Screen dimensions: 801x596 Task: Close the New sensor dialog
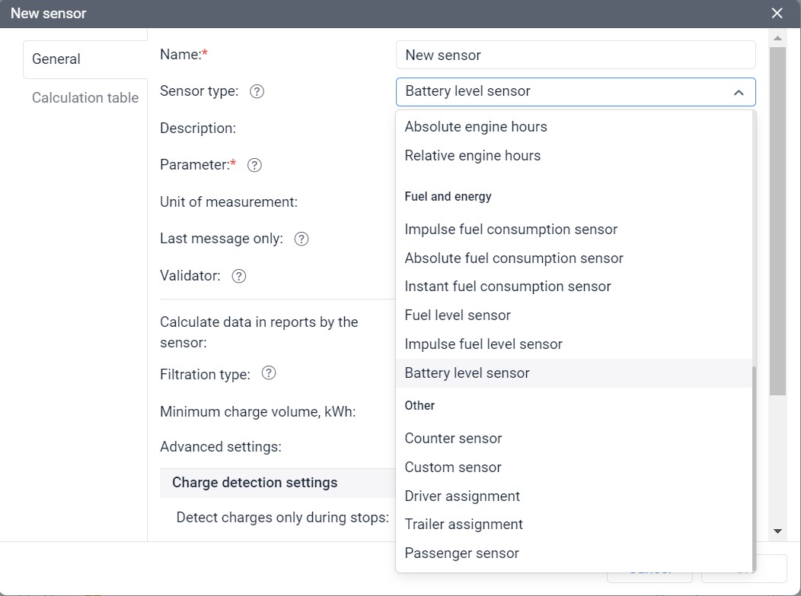pos(777,14)
